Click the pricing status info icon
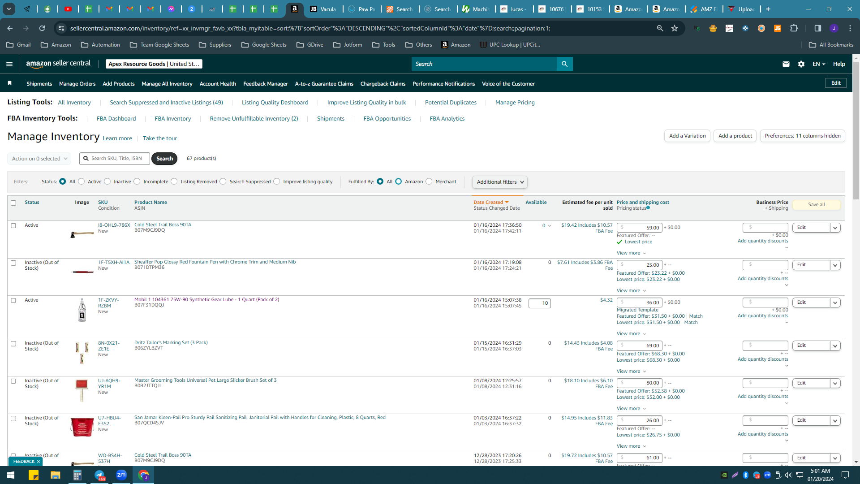 (648, 207)
